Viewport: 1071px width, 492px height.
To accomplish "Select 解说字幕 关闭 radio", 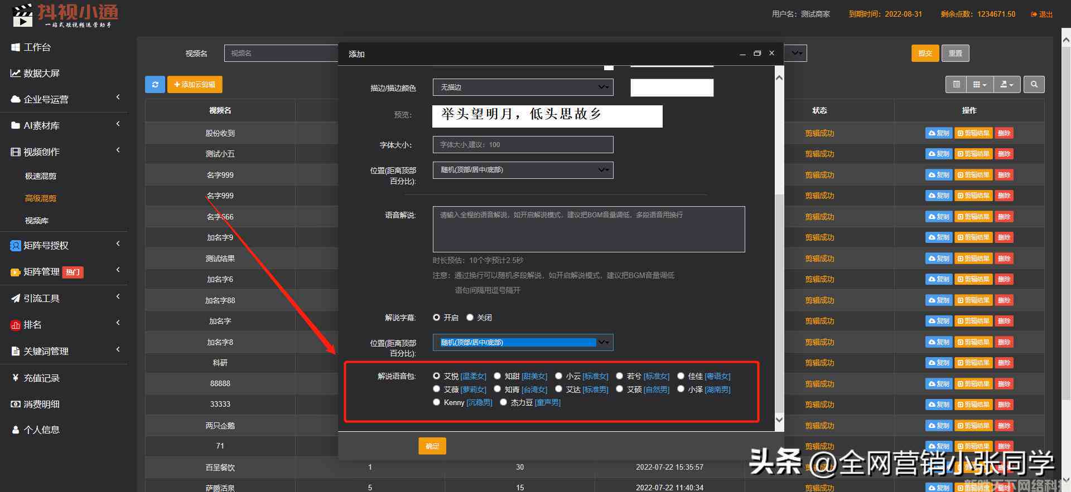I will point(470,318).
